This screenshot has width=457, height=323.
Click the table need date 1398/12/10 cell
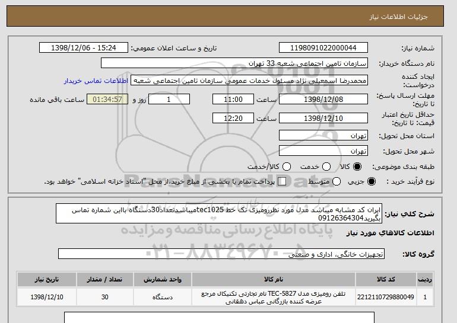[47, 297]
